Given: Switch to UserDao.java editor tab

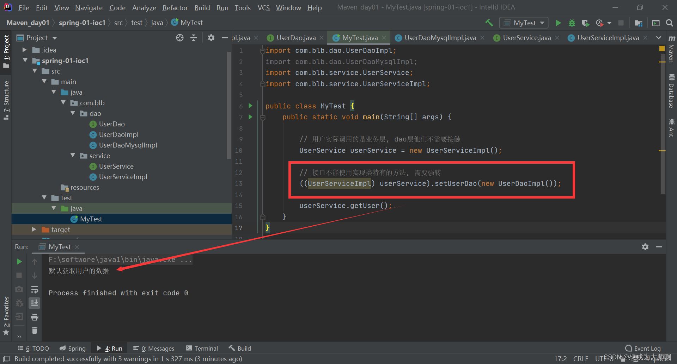Looking at the screenshot, I should point(296,38).
